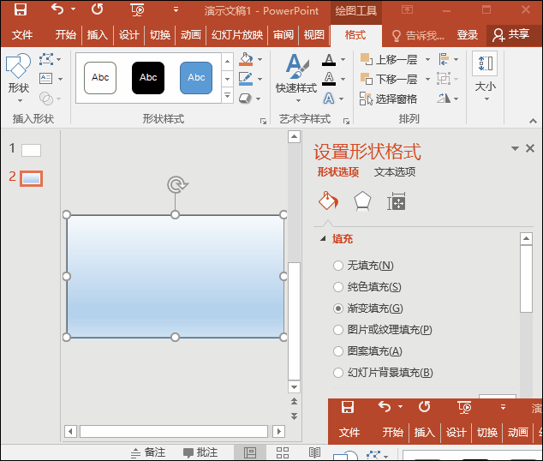Open the Size & Properties icon tab

[396, 201]
